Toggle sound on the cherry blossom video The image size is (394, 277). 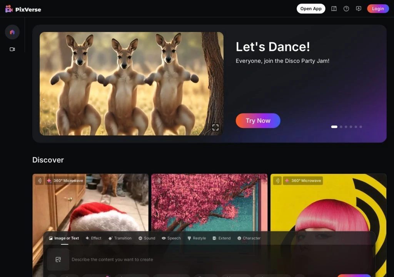(x=158, y=180)
